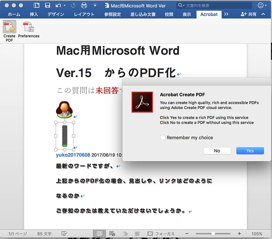Open the レイアウト tab

coord(84,14)
